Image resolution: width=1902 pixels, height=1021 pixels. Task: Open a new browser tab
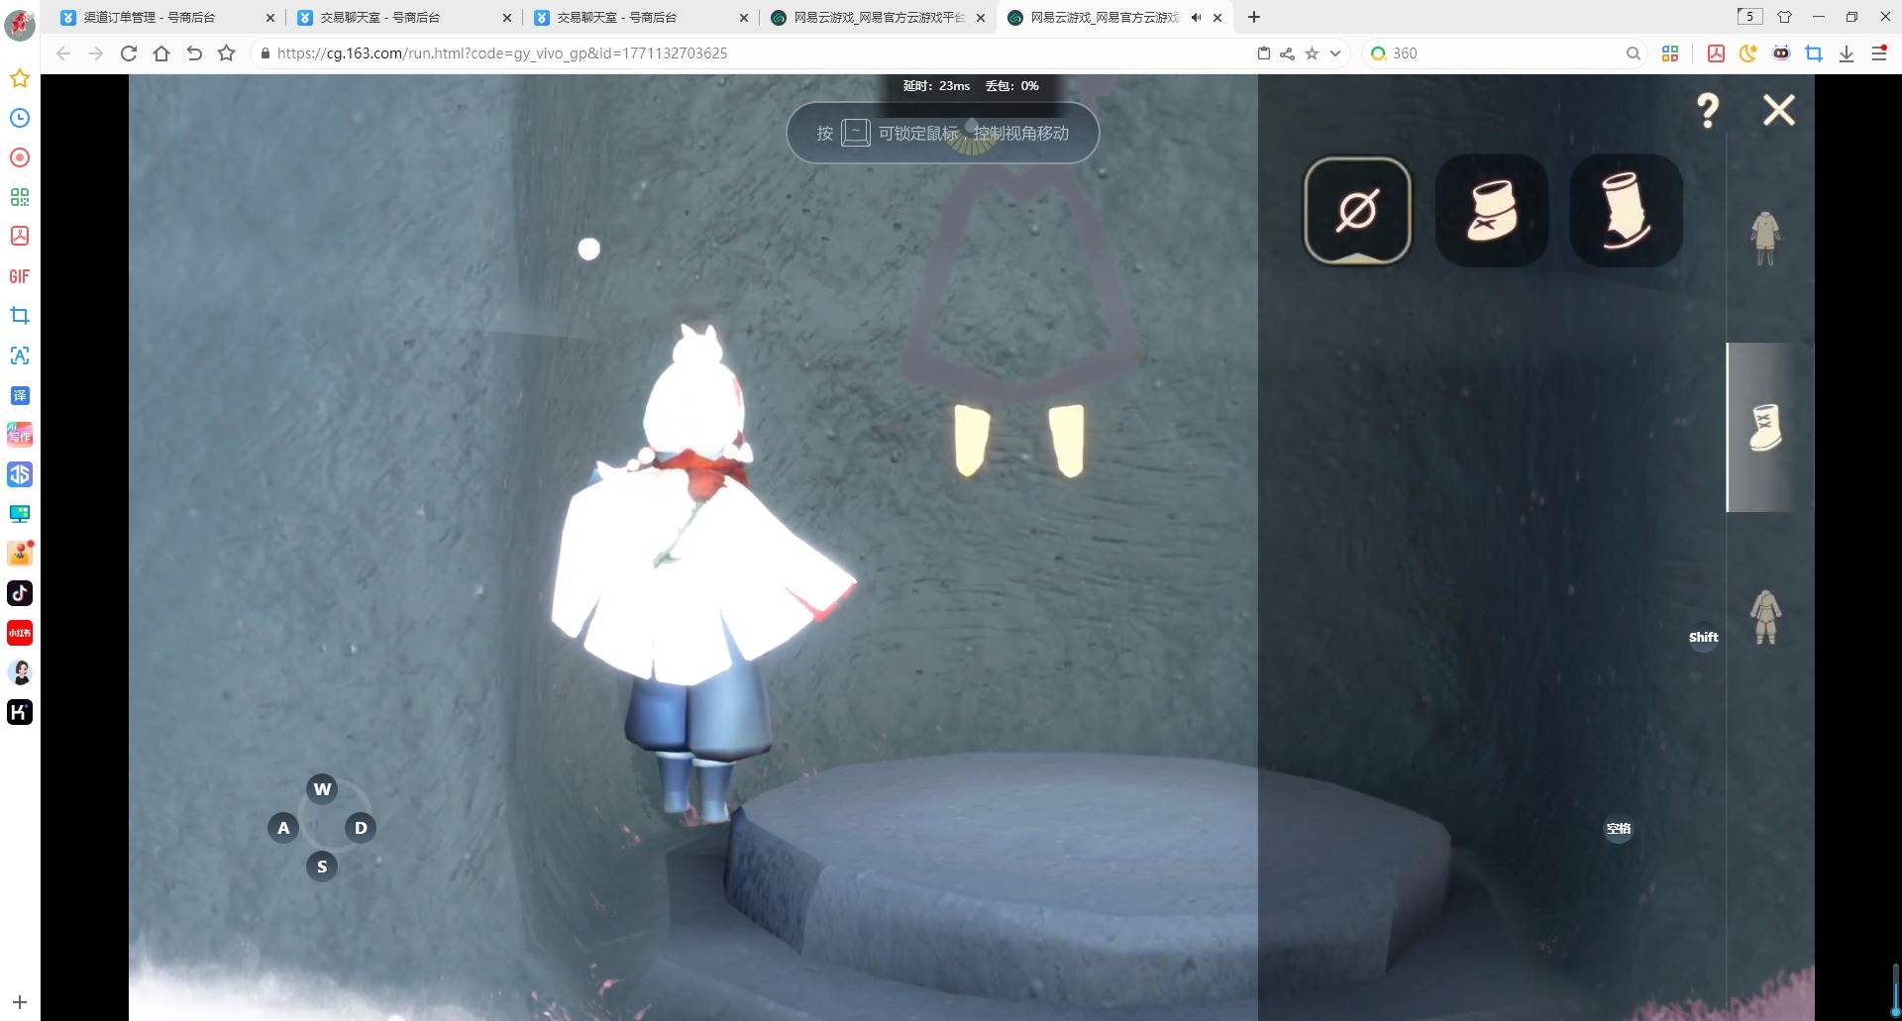1254,17
